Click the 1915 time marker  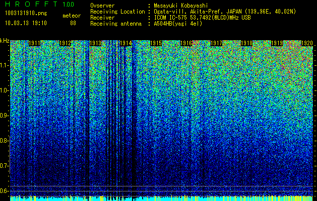156,43
